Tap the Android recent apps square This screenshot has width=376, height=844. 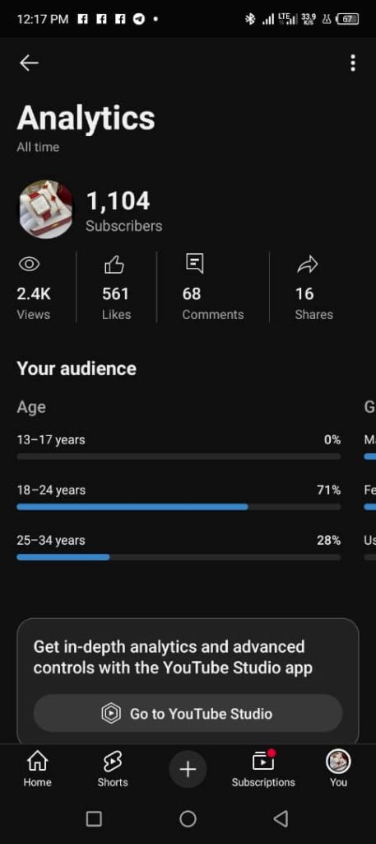(x=94, y=818)
